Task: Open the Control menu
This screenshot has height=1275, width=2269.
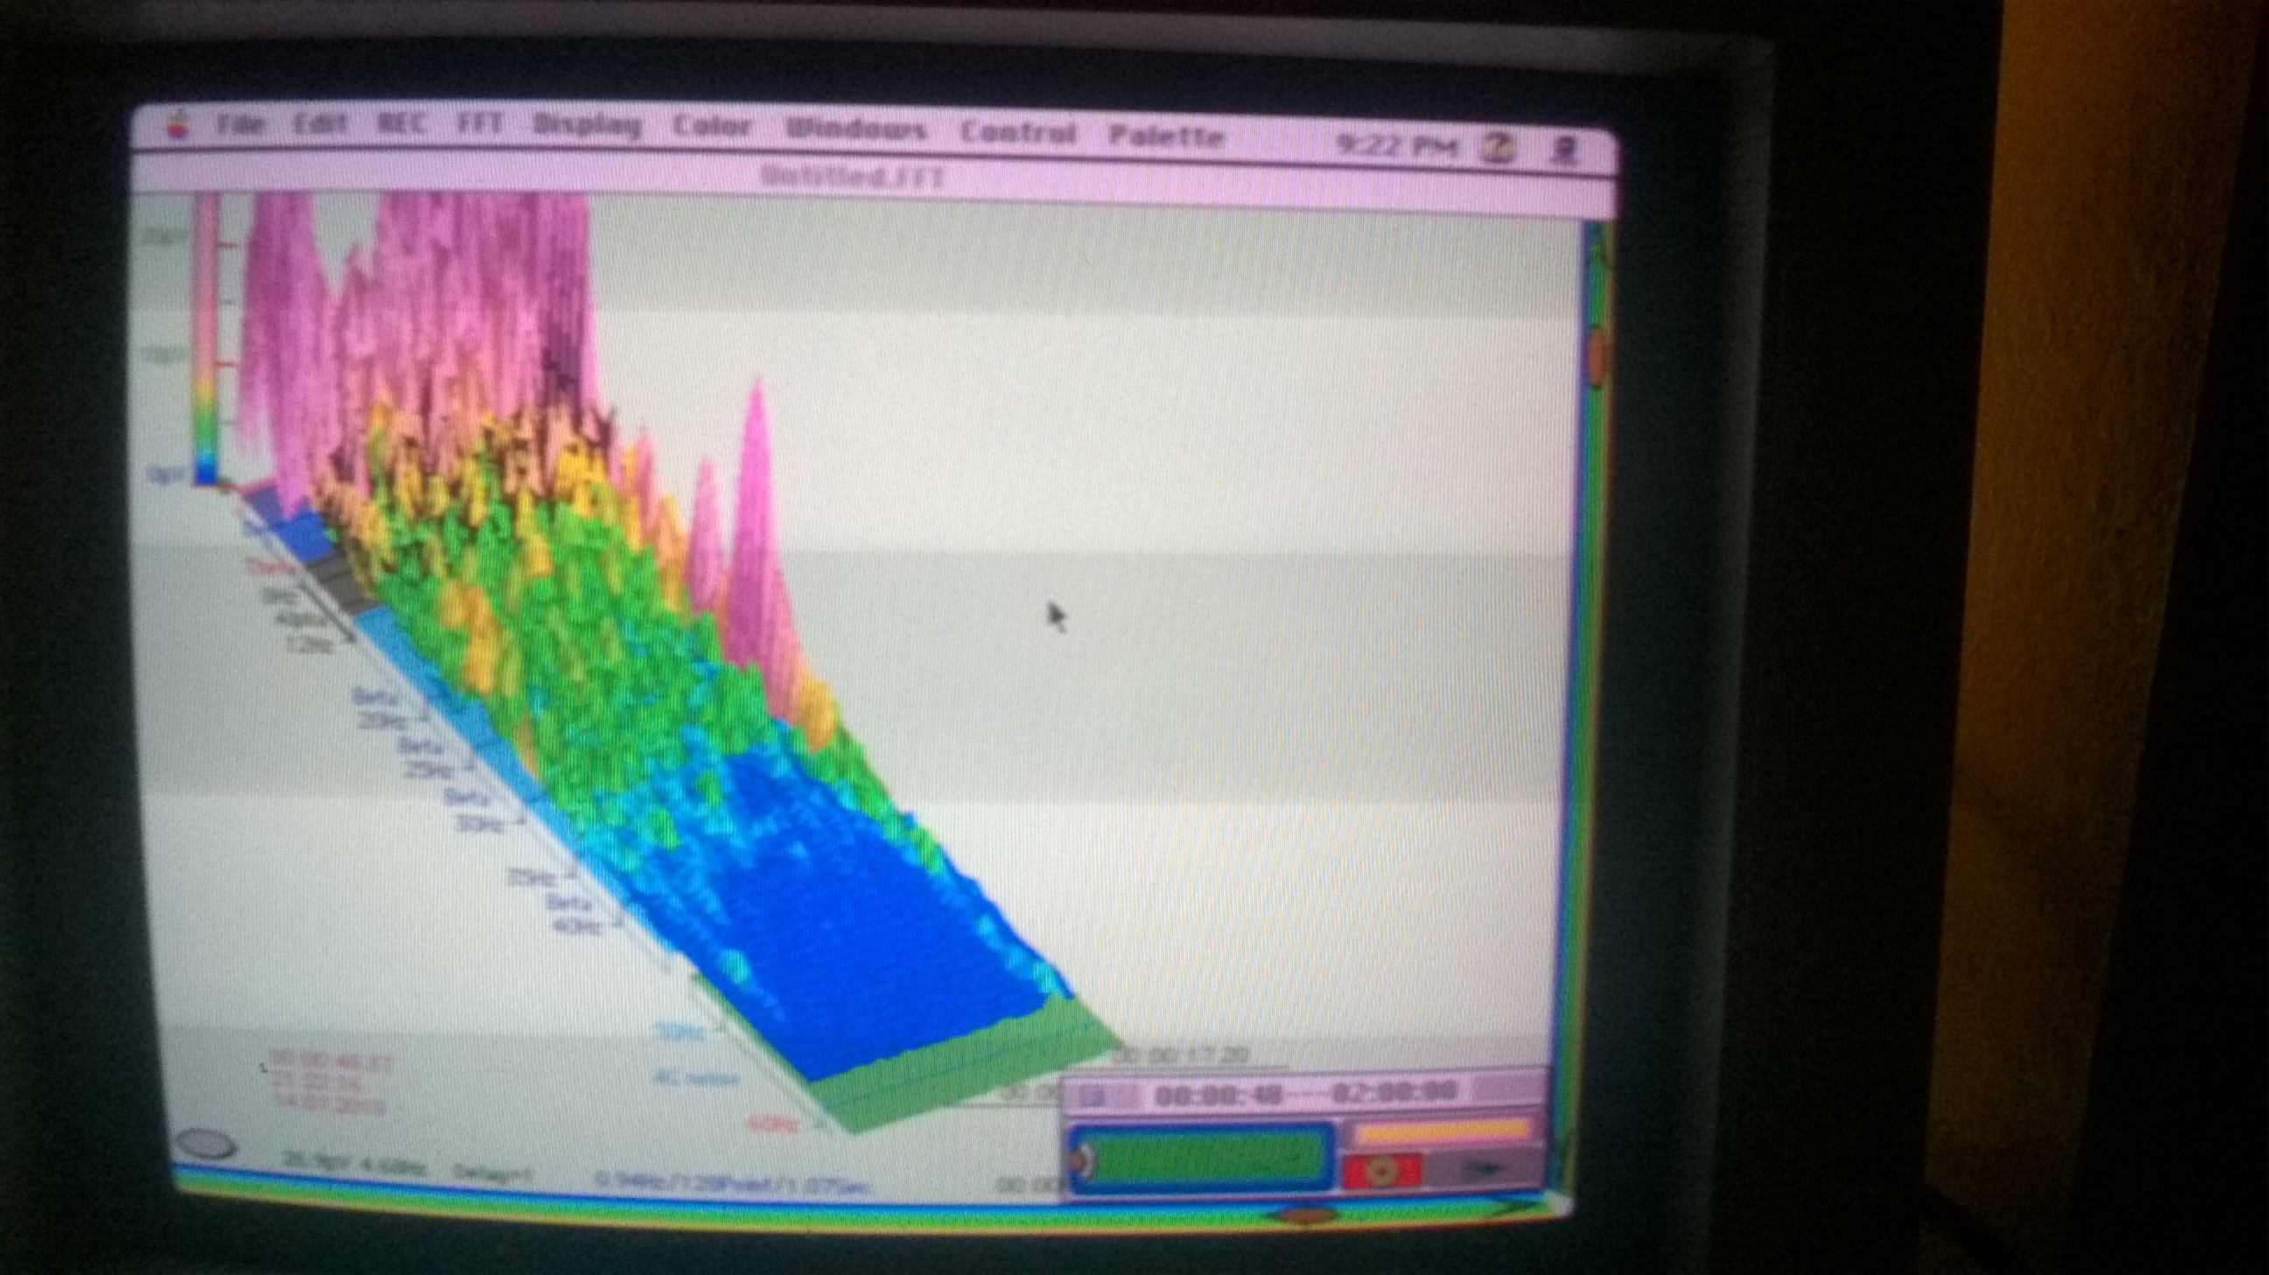Action: pyautogui.click(x=1017, y=133)
